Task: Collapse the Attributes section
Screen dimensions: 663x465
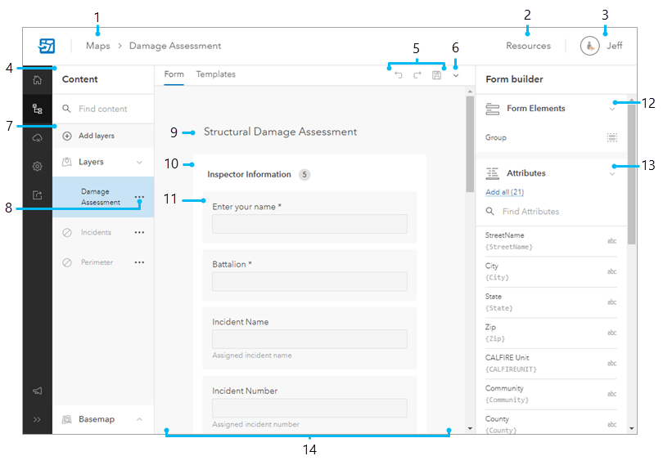Action: point(611,173)
